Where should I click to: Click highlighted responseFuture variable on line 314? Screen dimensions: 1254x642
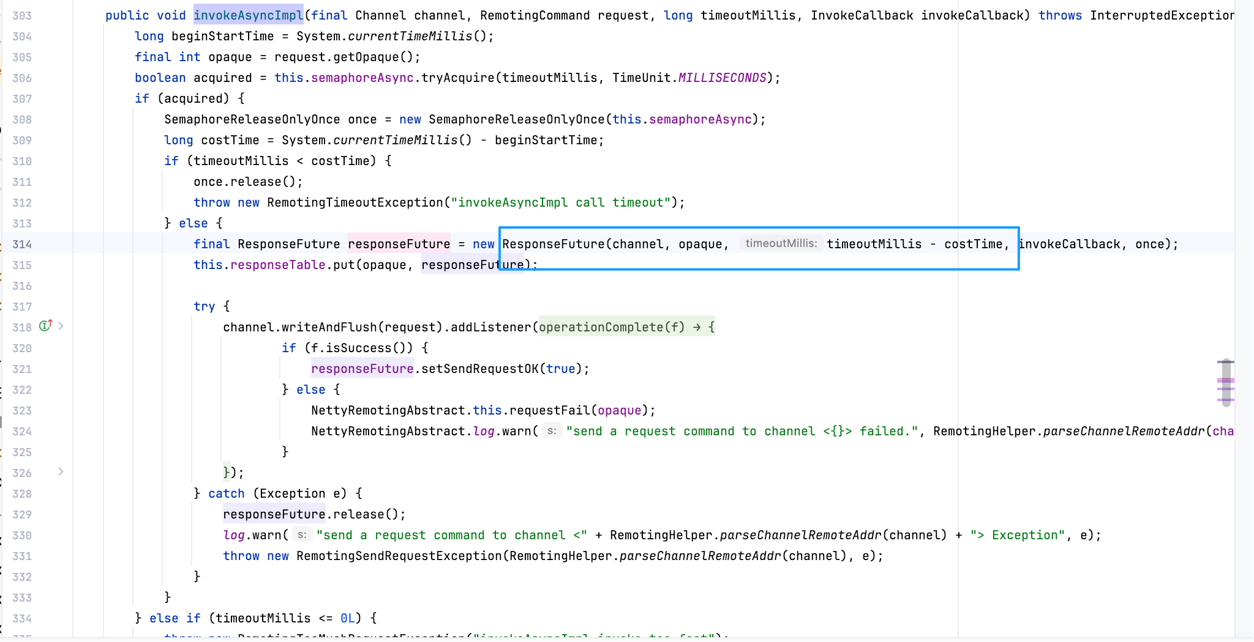pos(399,244)
